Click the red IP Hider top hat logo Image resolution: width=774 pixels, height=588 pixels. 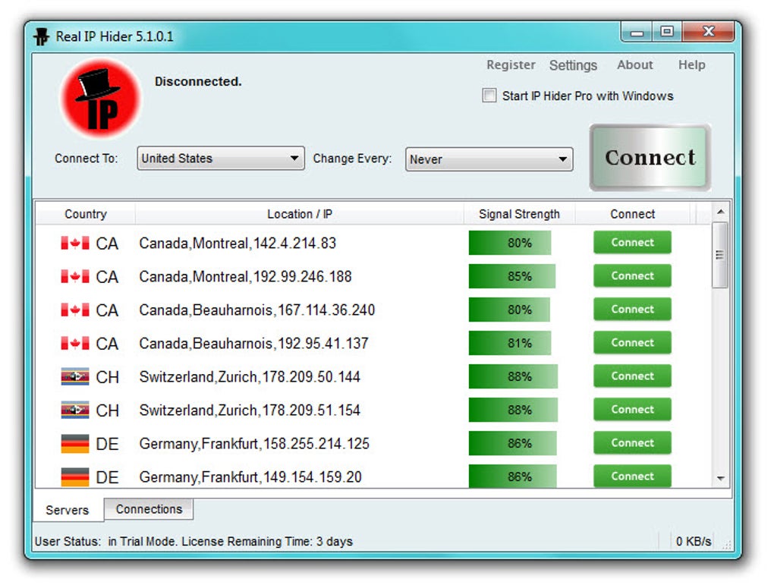pyautogui.click(x=100, y=98)
